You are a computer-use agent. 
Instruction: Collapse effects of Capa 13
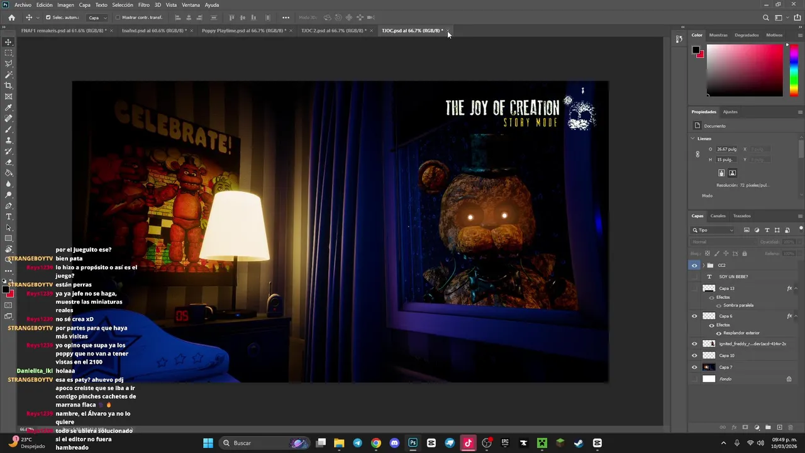coord(796,288)
